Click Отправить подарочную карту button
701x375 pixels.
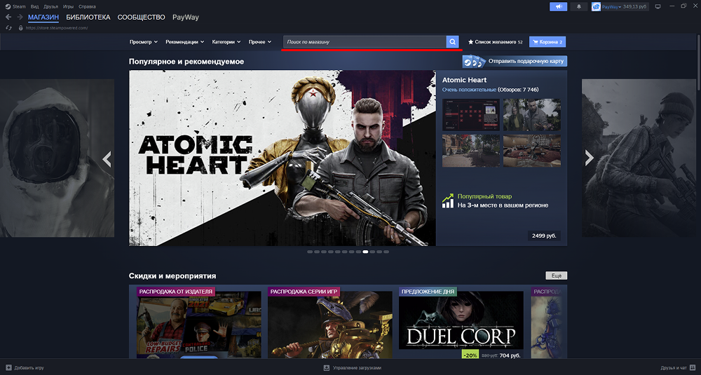pos(515,61)
